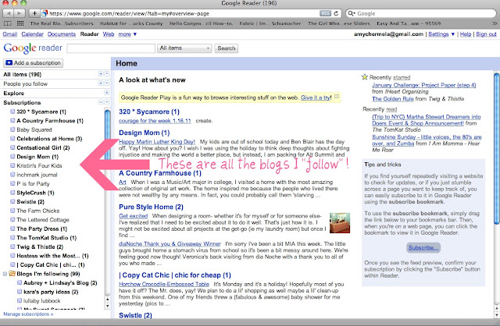Viewport: 500px width, 326px height.
Task: Click the feed icon beside Twig & Thistle
Action: click(12, 246)
